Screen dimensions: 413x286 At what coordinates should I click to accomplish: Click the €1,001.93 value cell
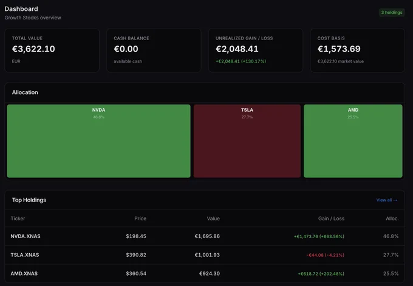[x=207, y=255]
